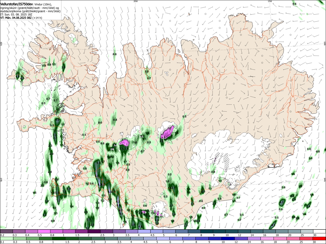Pick the palest green rain swatch labeled 0.1
Screen dimensions: 326x244
click(x=6, y=238)
